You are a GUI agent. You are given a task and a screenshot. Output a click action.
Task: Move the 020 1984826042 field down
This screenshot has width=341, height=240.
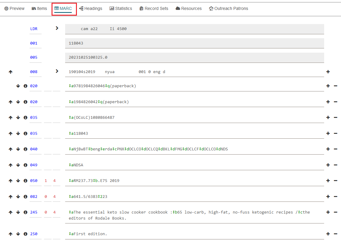pos(18,102)
